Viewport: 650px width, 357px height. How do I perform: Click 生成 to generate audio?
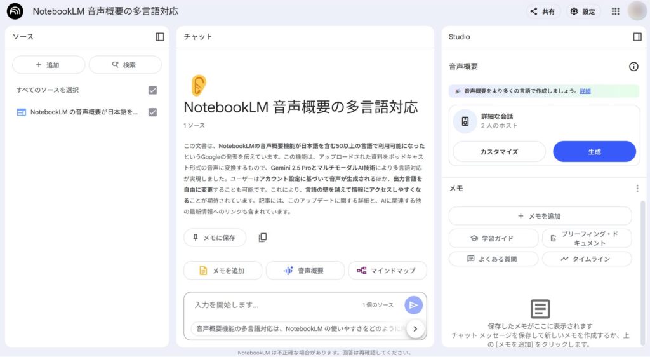point(594,152)
